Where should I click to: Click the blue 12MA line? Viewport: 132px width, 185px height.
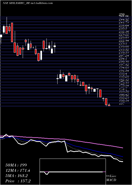pyautogui.click(x=82, y=147)
